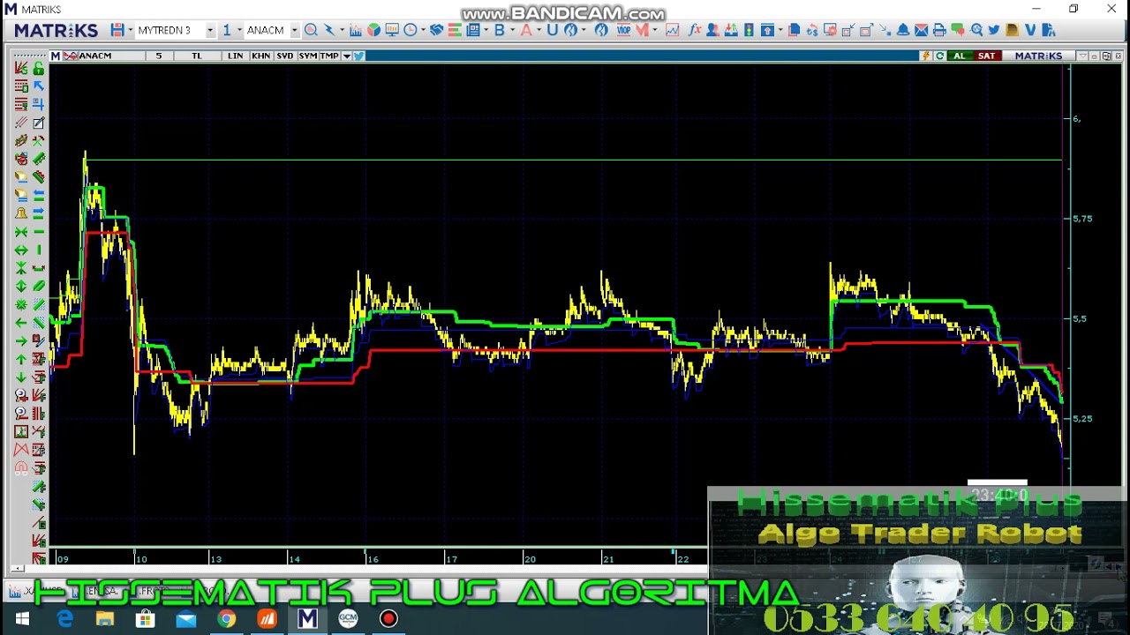This screenshot has height=635, width=1130.
Task: Open the fx formula icon
Action: (695, 30)
